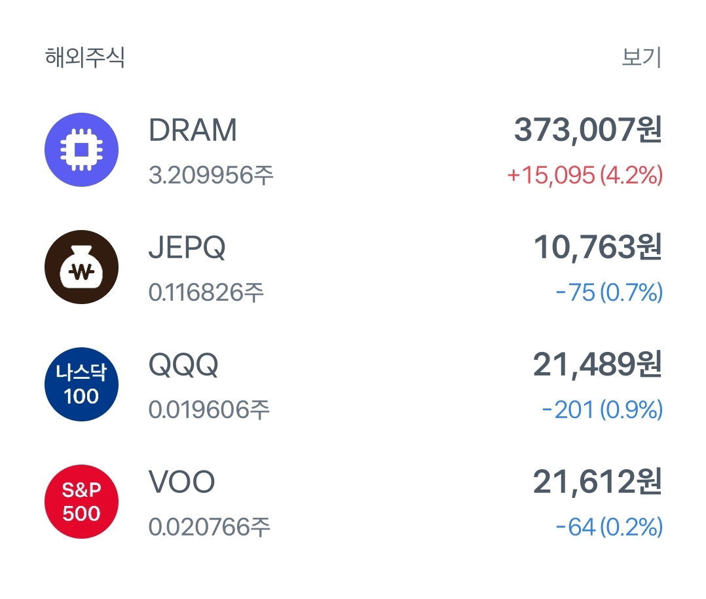Image resolution: width=706 pixels, height=599 pixels.
Task: Tap the QQQ 나스닥 100 icon
Action: click(x=81, y=384)
